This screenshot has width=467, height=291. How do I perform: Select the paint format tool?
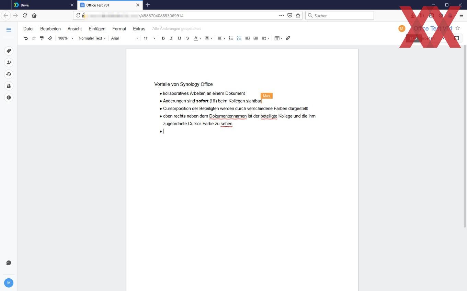click(42, 38)
